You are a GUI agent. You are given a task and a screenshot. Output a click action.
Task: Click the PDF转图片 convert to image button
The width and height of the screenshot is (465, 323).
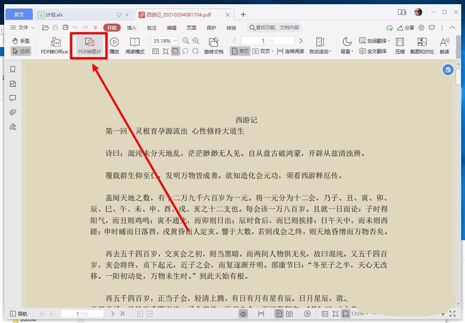click(x=89, y=46)
